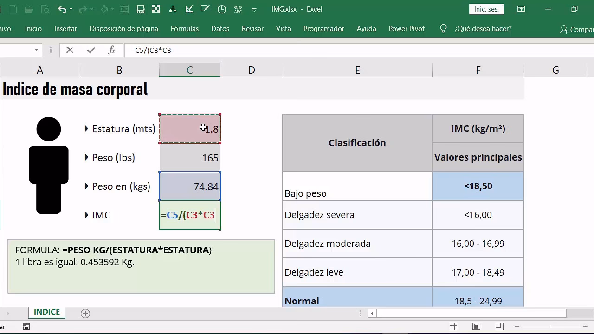Click the Undo icon in Quick Access Toolbar
This screenshot has width=594, height=334.
click(63, 9)
